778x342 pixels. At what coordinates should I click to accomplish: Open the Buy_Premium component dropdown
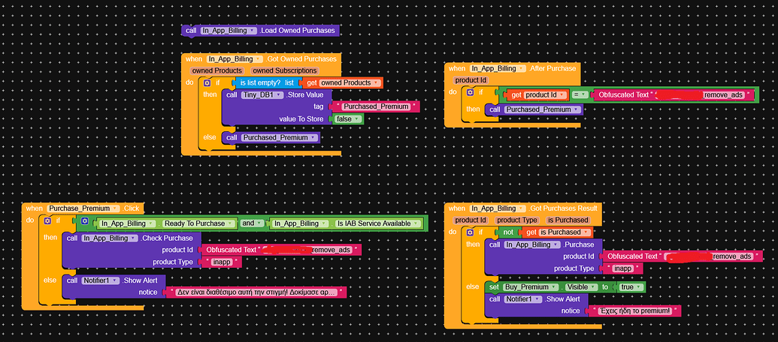pos(529,287)
